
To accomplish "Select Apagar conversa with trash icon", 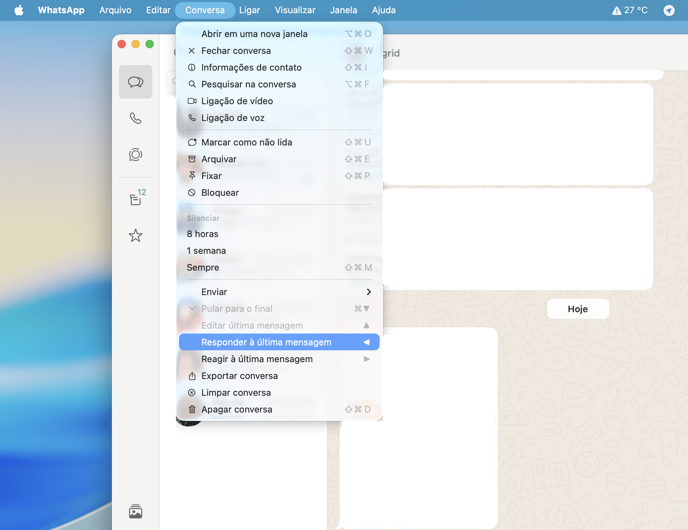I will 236,409.
